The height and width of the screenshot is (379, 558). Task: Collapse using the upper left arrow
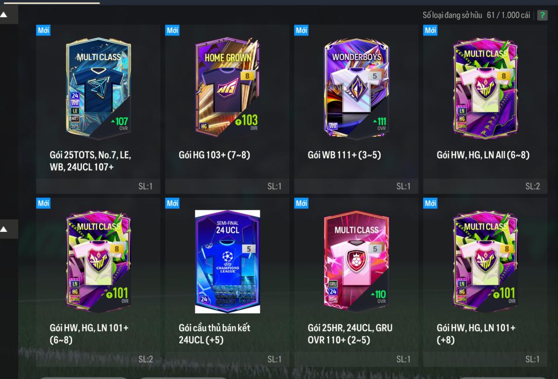[x=4, y=15]
